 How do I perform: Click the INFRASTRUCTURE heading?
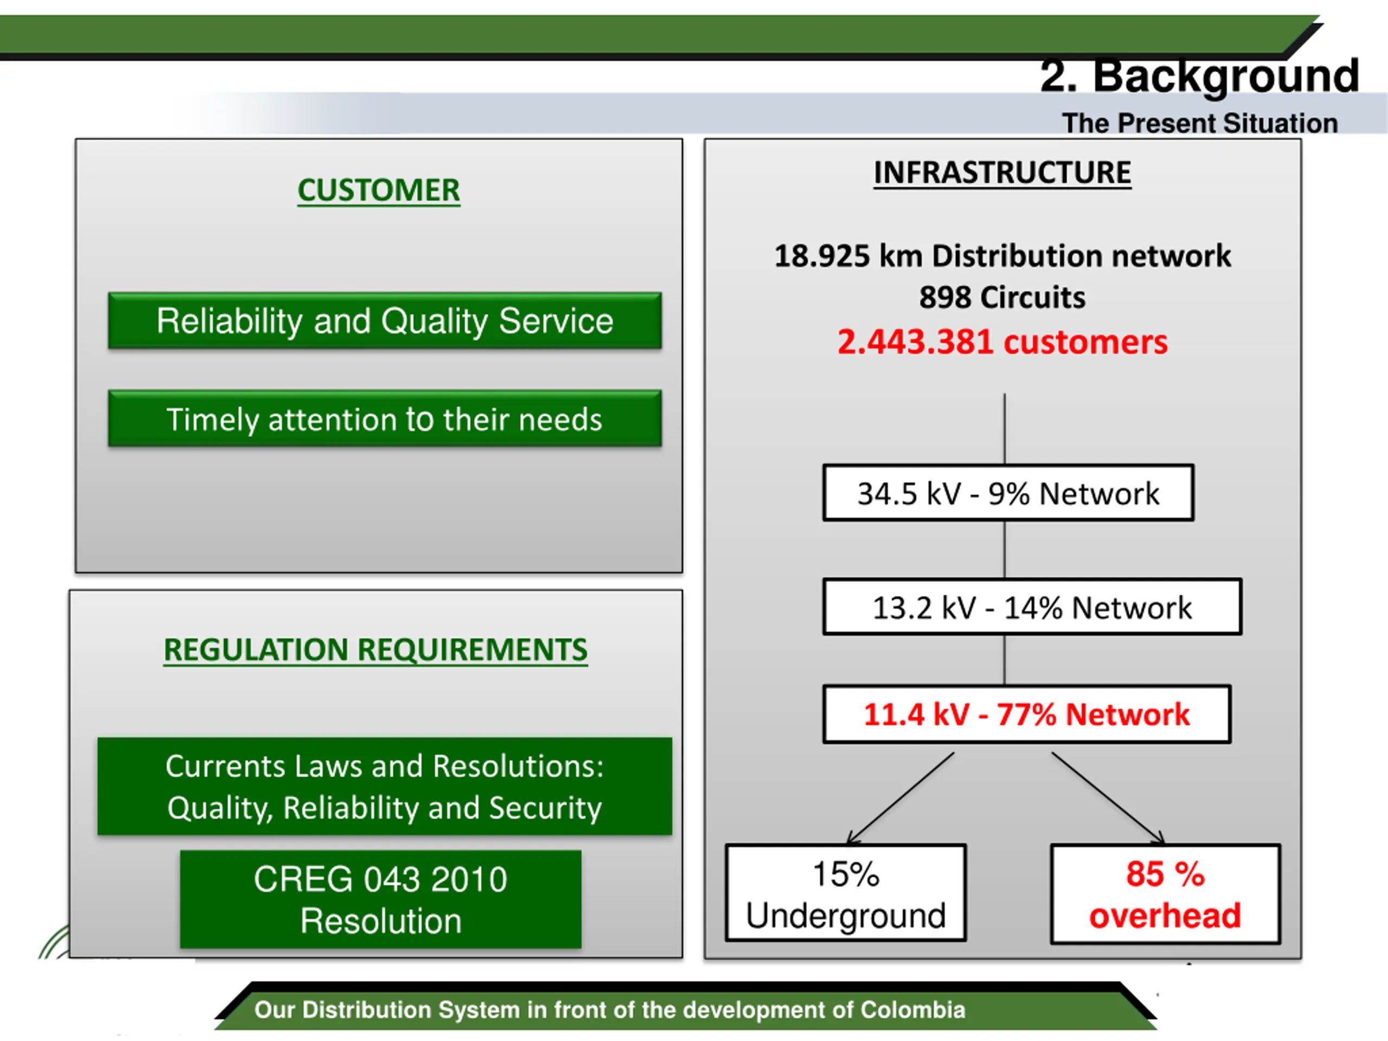point(1002,172)
